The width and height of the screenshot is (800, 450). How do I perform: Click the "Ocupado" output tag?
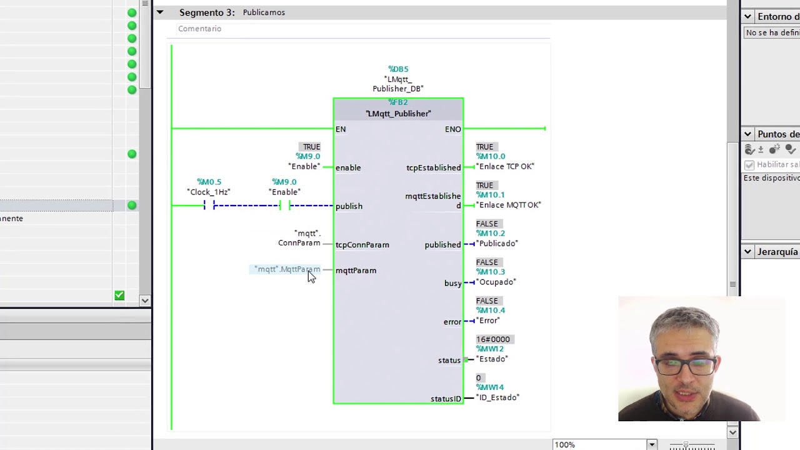(496, 282)
